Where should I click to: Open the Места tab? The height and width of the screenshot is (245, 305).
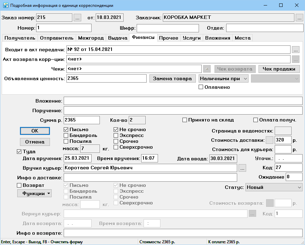pos(243,38)
